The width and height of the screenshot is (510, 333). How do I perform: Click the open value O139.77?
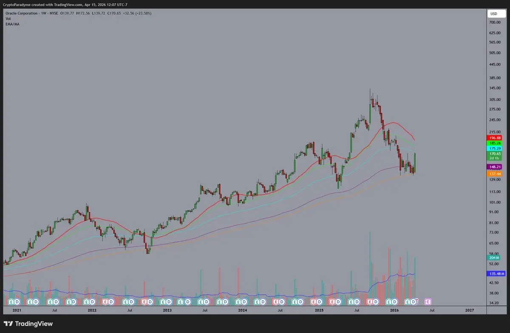pyautogui.click(x=68, y=13)
